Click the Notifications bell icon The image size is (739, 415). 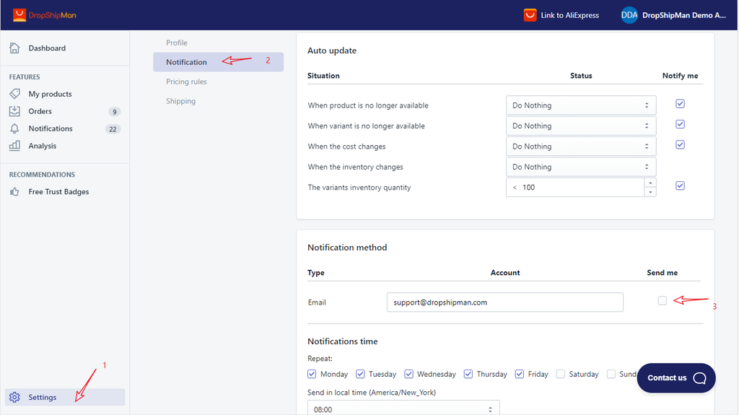(x=14, y=128)
